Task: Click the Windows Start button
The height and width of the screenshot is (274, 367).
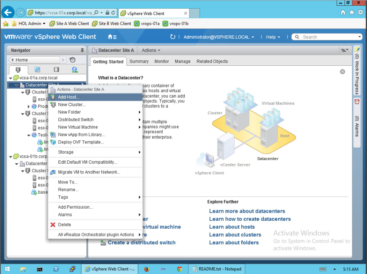Action: click(x=7, y=269)
